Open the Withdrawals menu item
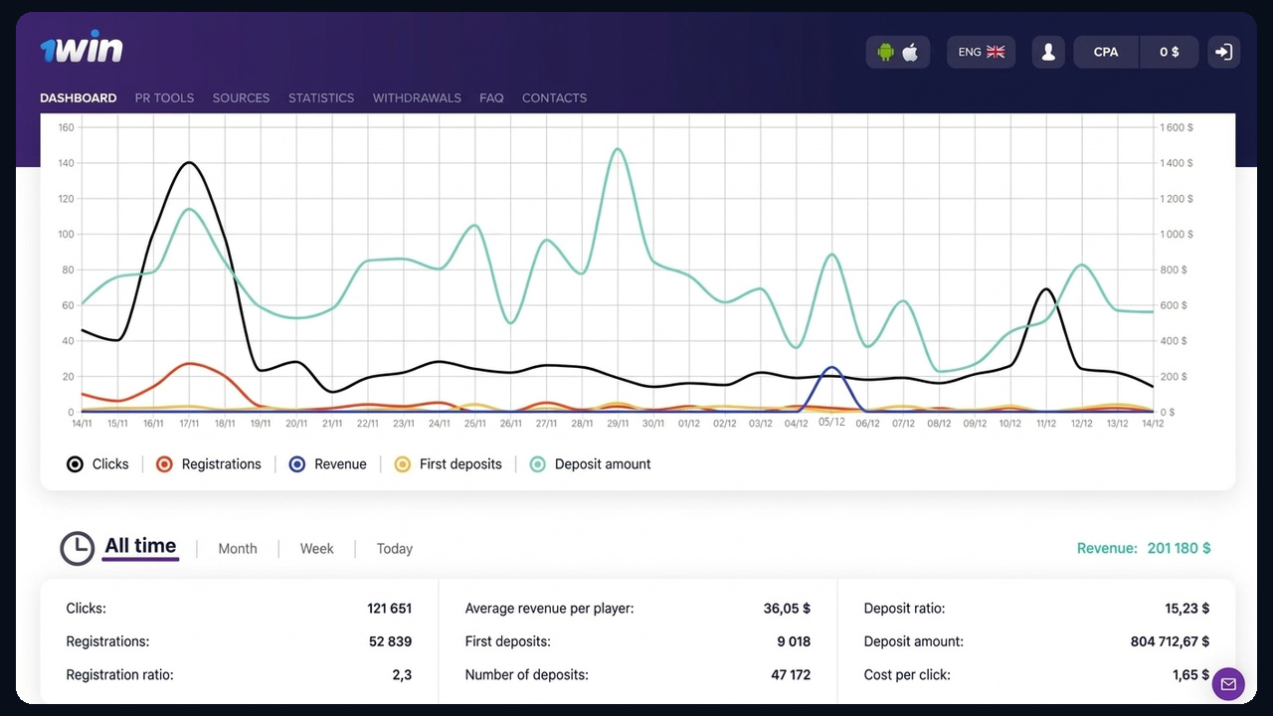 pos(417,97)
